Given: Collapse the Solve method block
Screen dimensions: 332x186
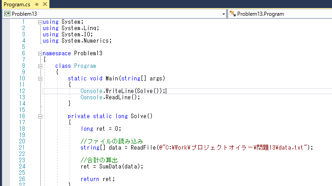Looking at the screenshot, I should click(40, 116).
